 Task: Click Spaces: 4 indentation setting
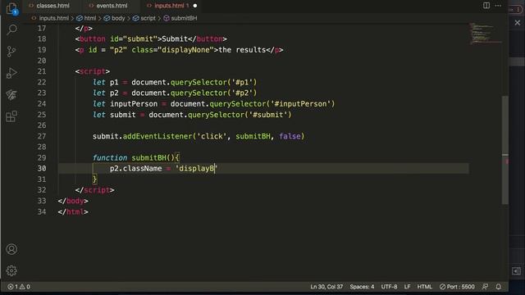coord(362,287)
